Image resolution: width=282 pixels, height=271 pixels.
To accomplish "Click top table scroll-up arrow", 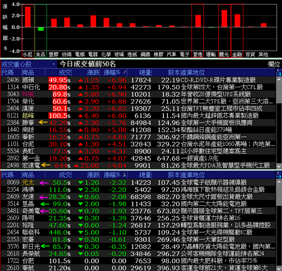I will 279,79.
